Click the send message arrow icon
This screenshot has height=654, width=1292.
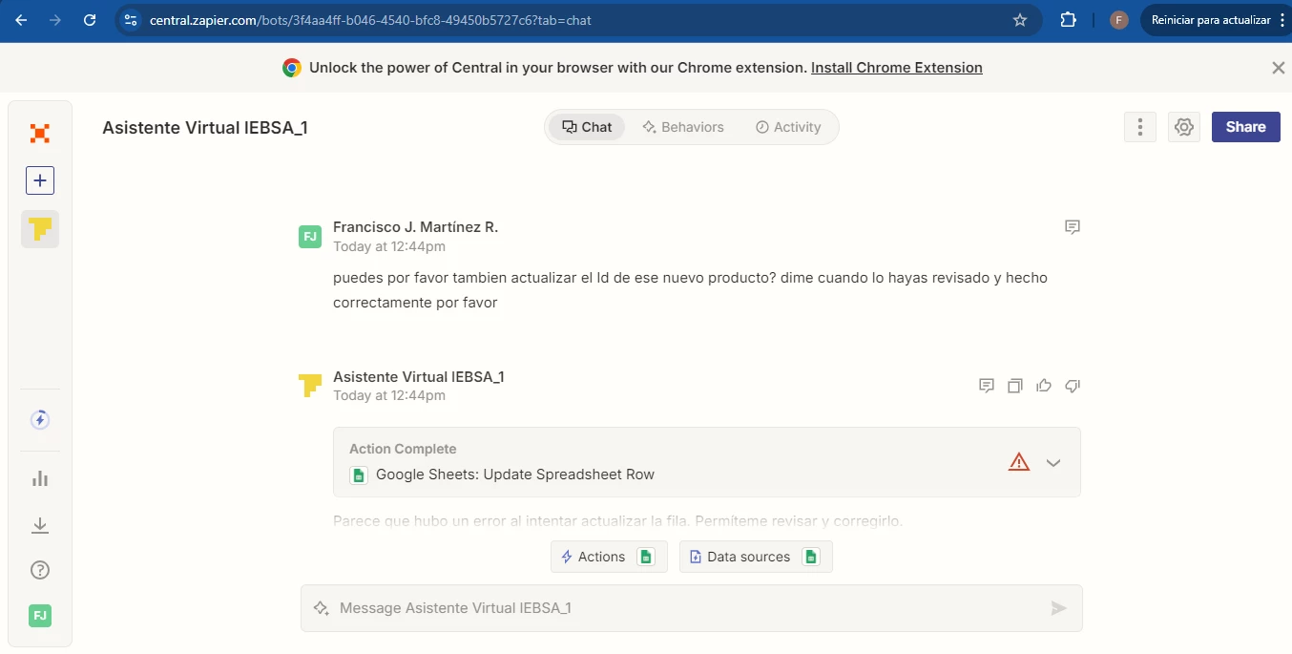click(x=1058, y=608)
